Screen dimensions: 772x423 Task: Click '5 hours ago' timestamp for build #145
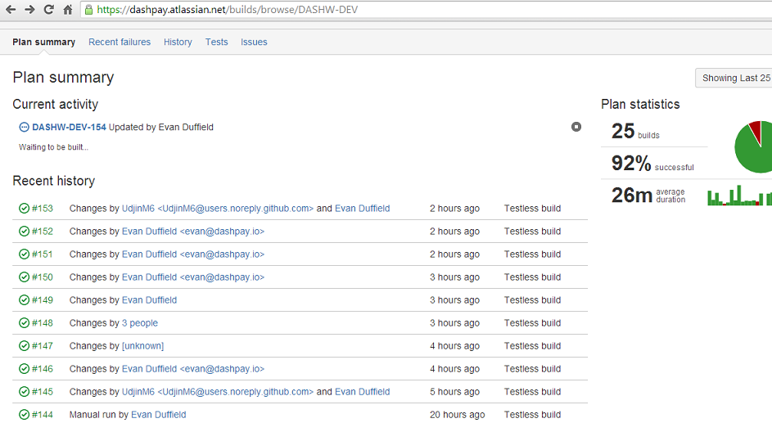[454, 392]
